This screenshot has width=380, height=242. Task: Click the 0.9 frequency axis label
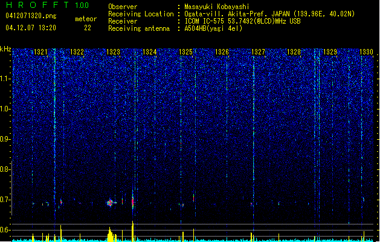coord(5,139)
